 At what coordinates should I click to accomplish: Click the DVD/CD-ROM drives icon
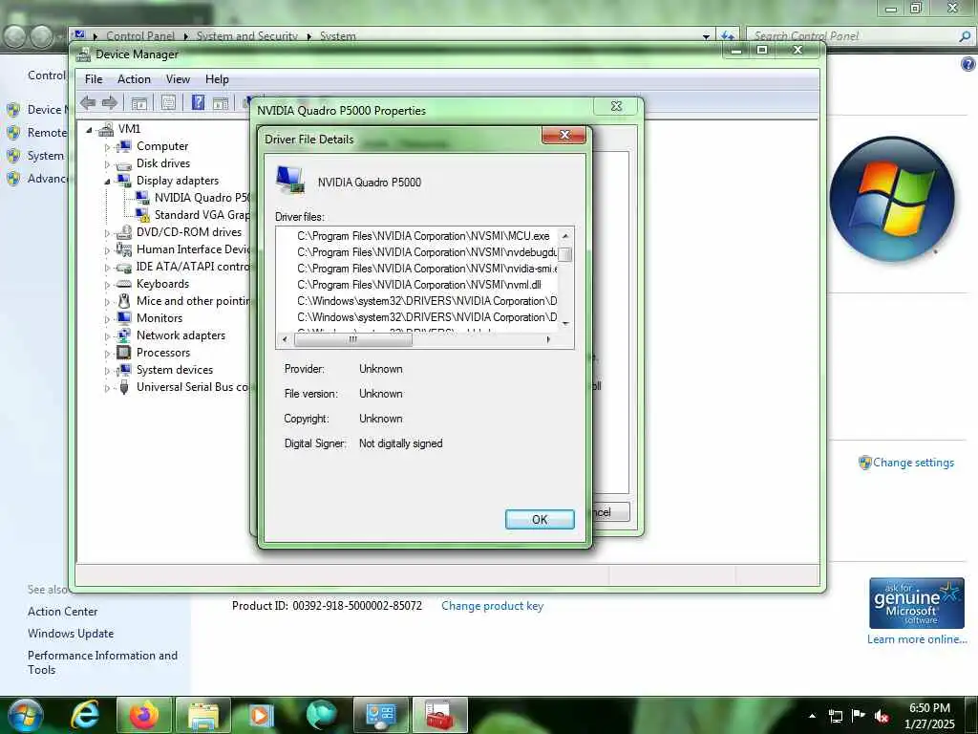coord(124,232)
